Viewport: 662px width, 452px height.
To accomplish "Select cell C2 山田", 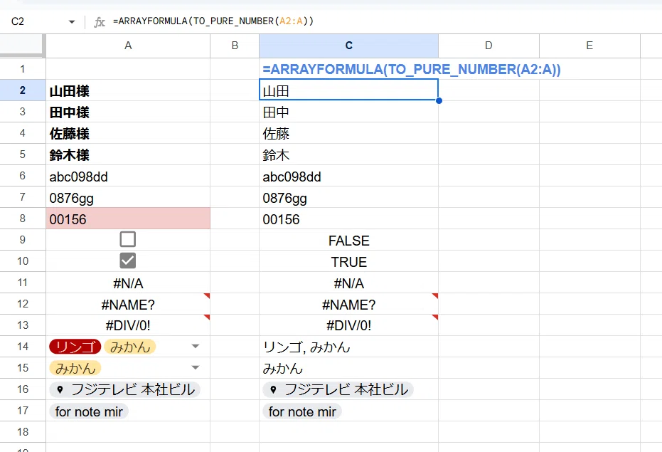I will click(x=348, y=90).
